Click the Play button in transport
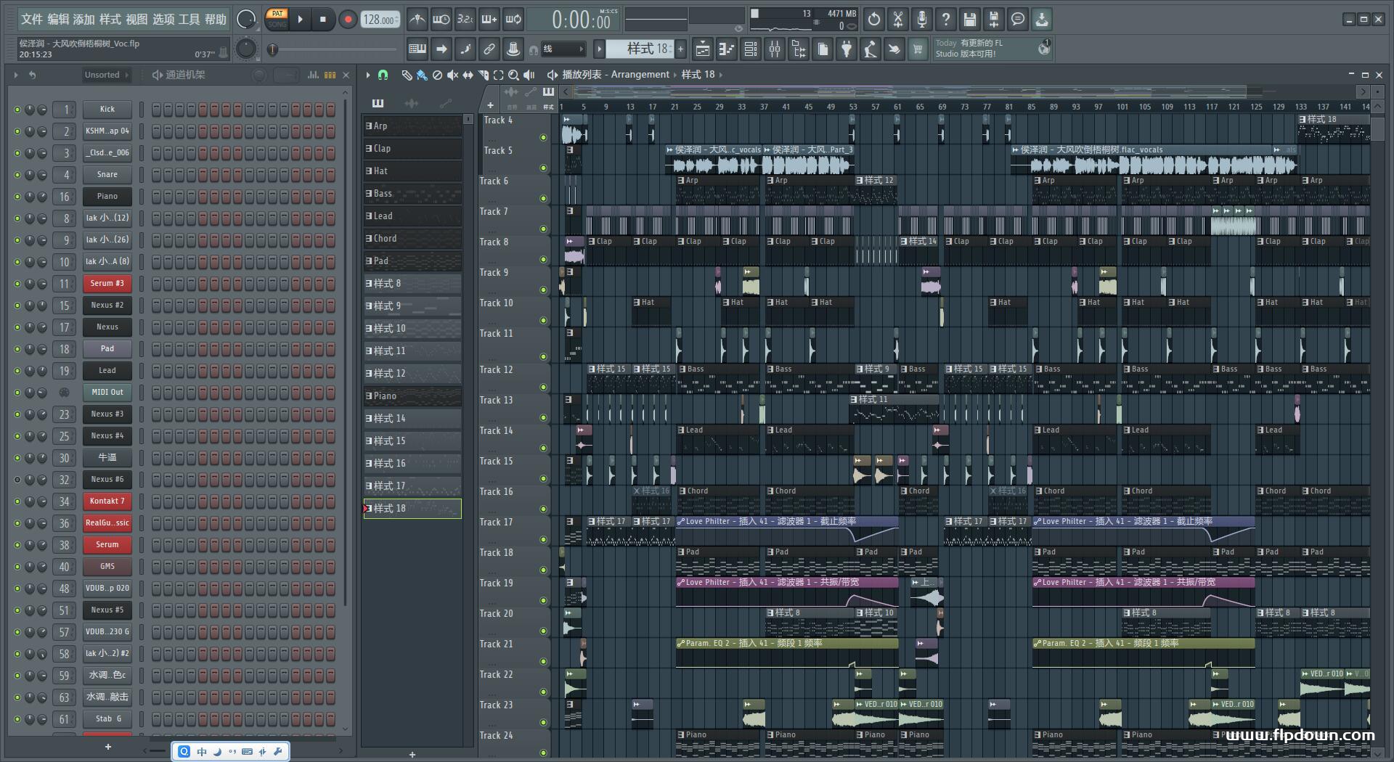The height and width of the screenshot is (762, 1394). click(x=300, y=20)
